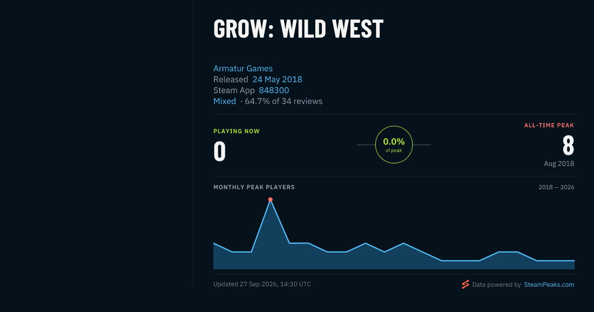Click the PLAYING NOW label
This screenshot has height=312, width=594.
pos(237,131)
